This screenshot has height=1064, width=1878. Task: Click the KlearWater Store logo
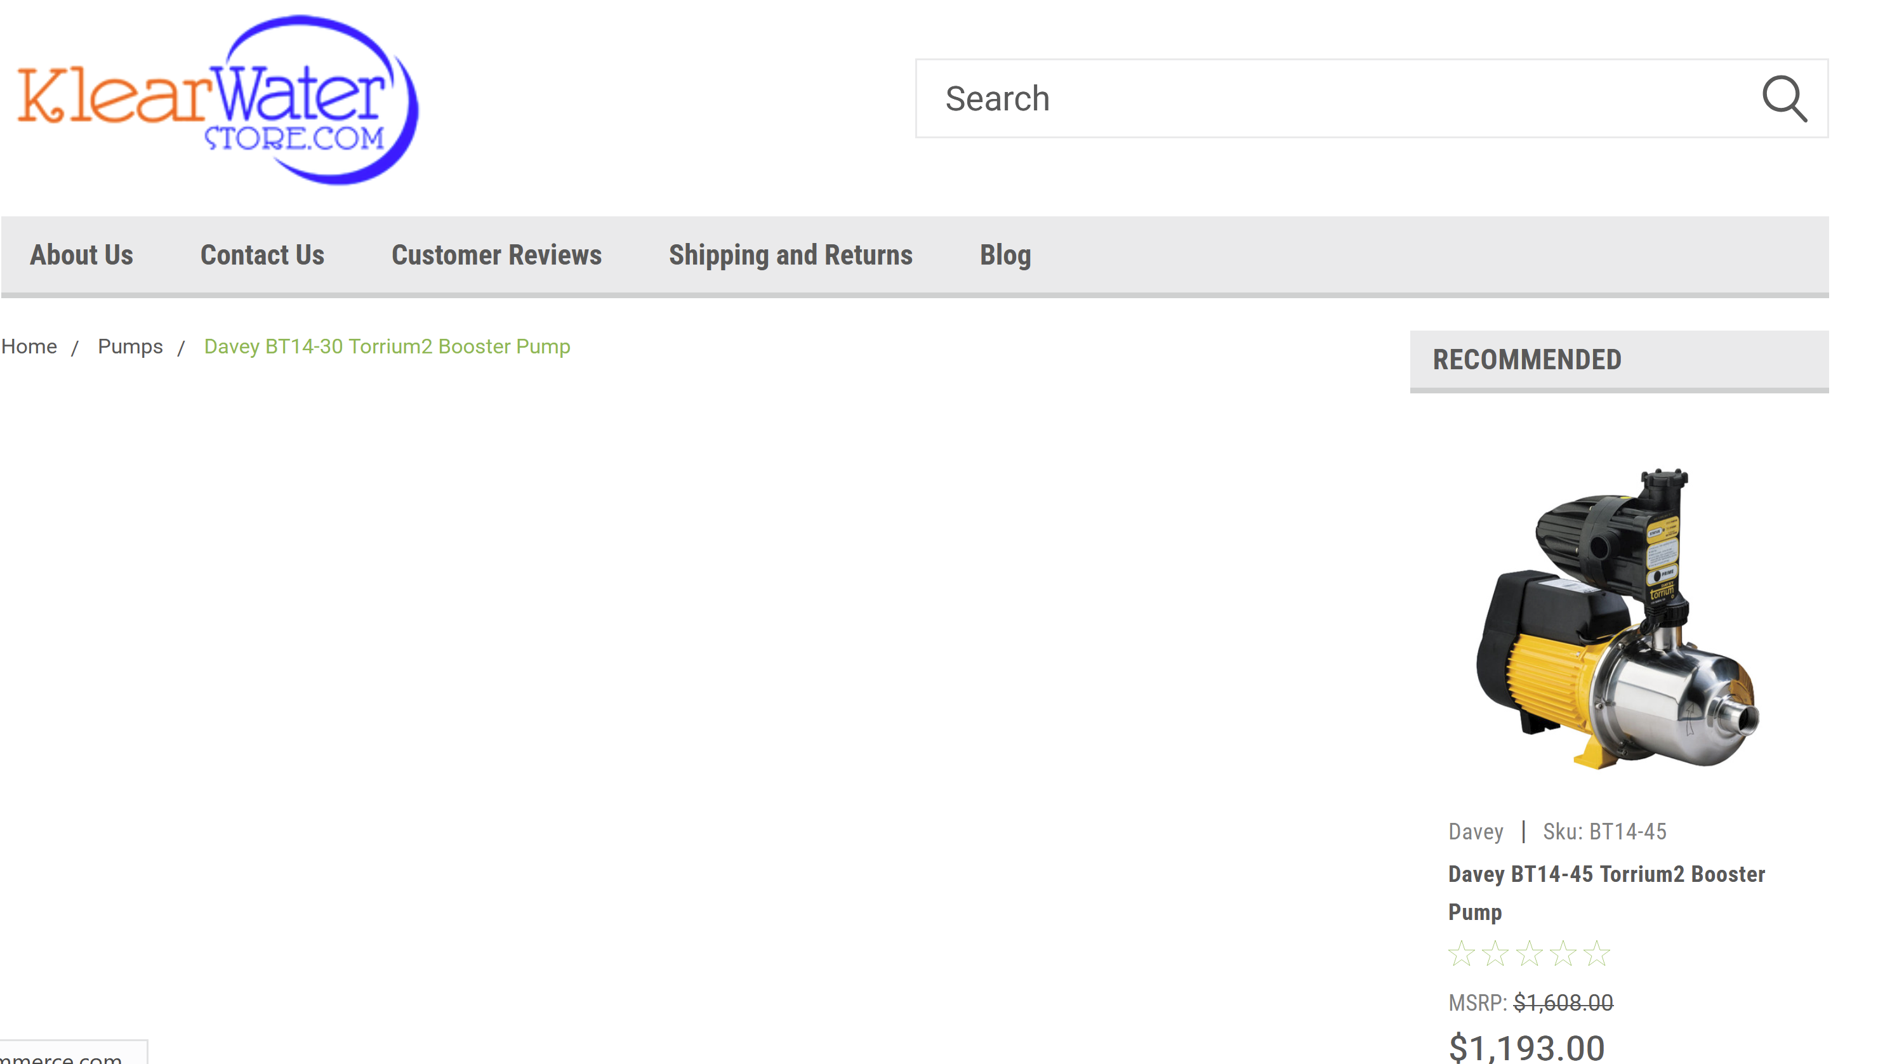pyautogui.click(x=218, y=101)
